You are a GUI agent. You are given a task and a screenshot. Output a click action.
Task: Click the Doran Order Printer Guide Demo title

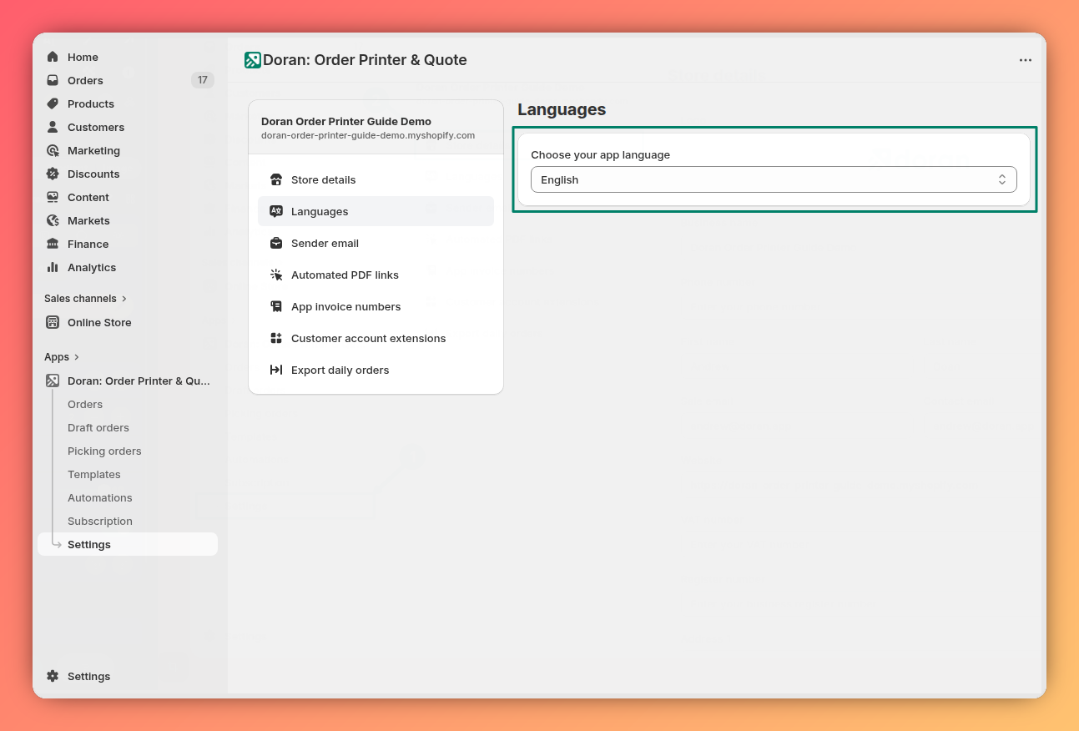click(x=346, y=121)
